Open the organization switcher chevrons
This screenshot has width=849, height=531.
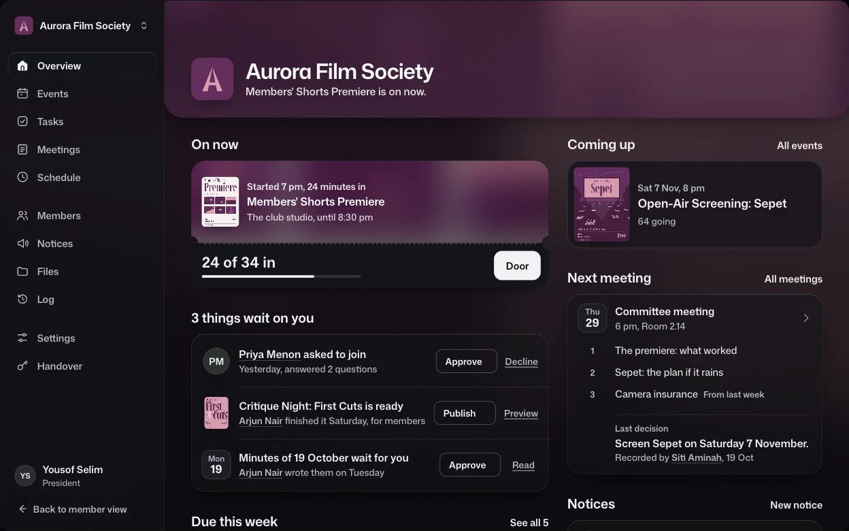tap(144, 26)
